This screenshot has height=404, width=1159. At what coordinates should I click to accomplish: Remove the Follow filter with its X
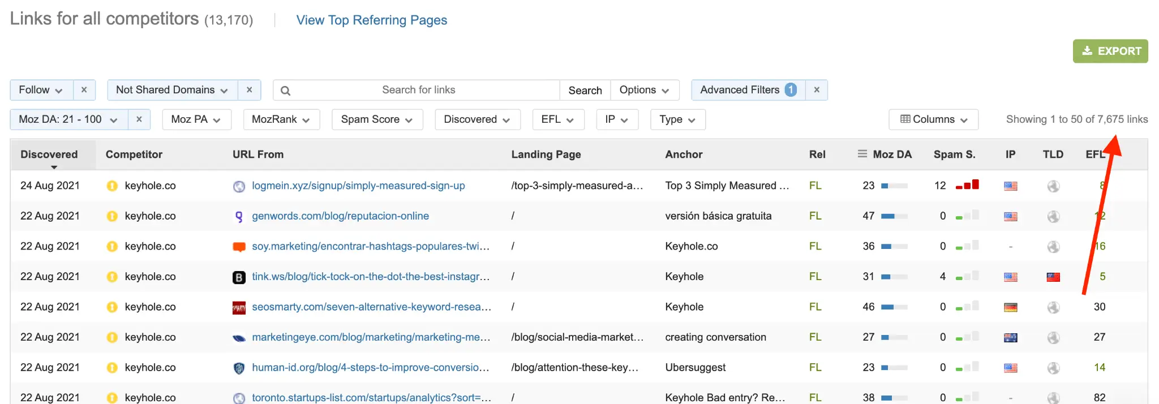pos(84,90)
